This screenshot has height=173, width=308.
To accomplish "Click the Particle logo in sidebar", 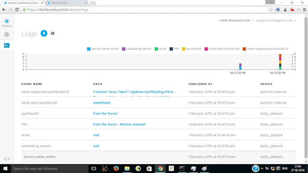I will point(7,23).
